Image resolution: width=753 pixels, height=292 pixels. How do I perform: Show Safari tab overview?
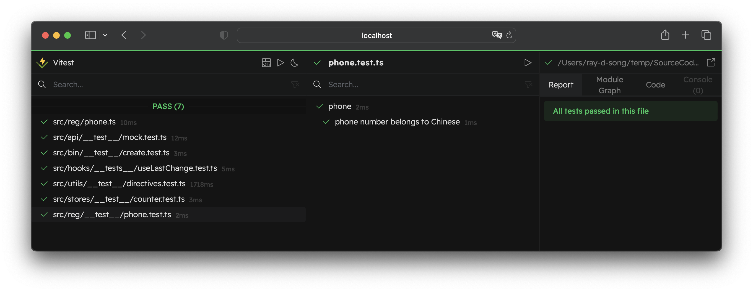pos(706,35)
